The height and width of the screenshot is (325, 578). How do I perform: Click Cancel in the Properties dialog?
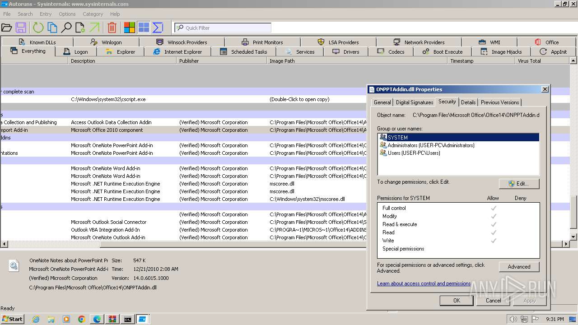[493, 301]
